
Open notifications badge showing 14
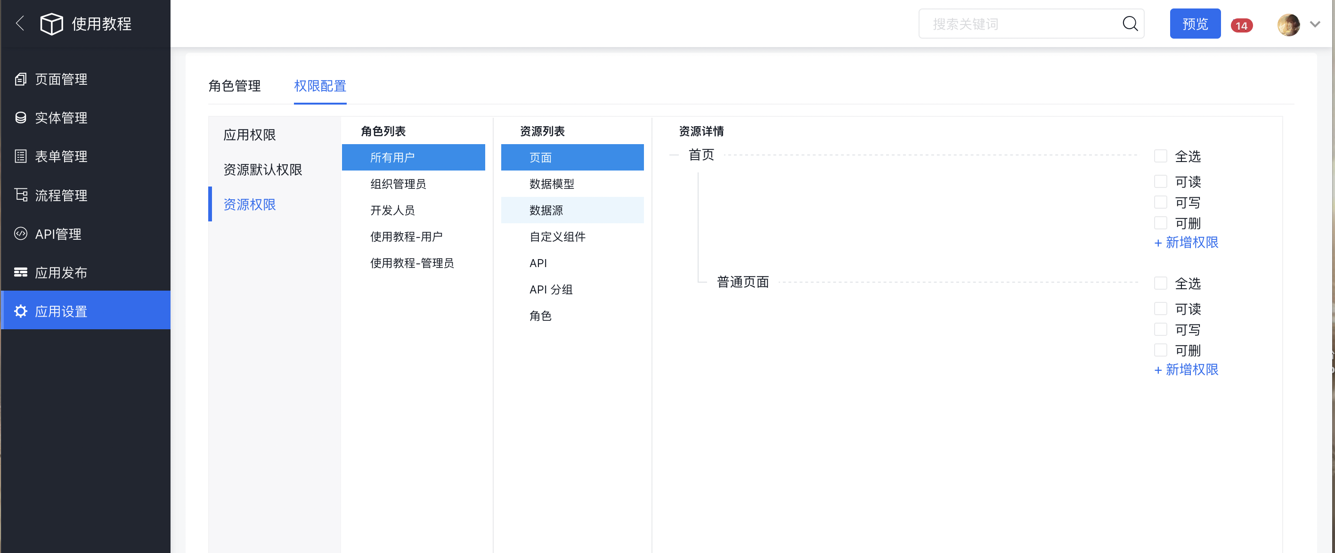[1241, 25]
